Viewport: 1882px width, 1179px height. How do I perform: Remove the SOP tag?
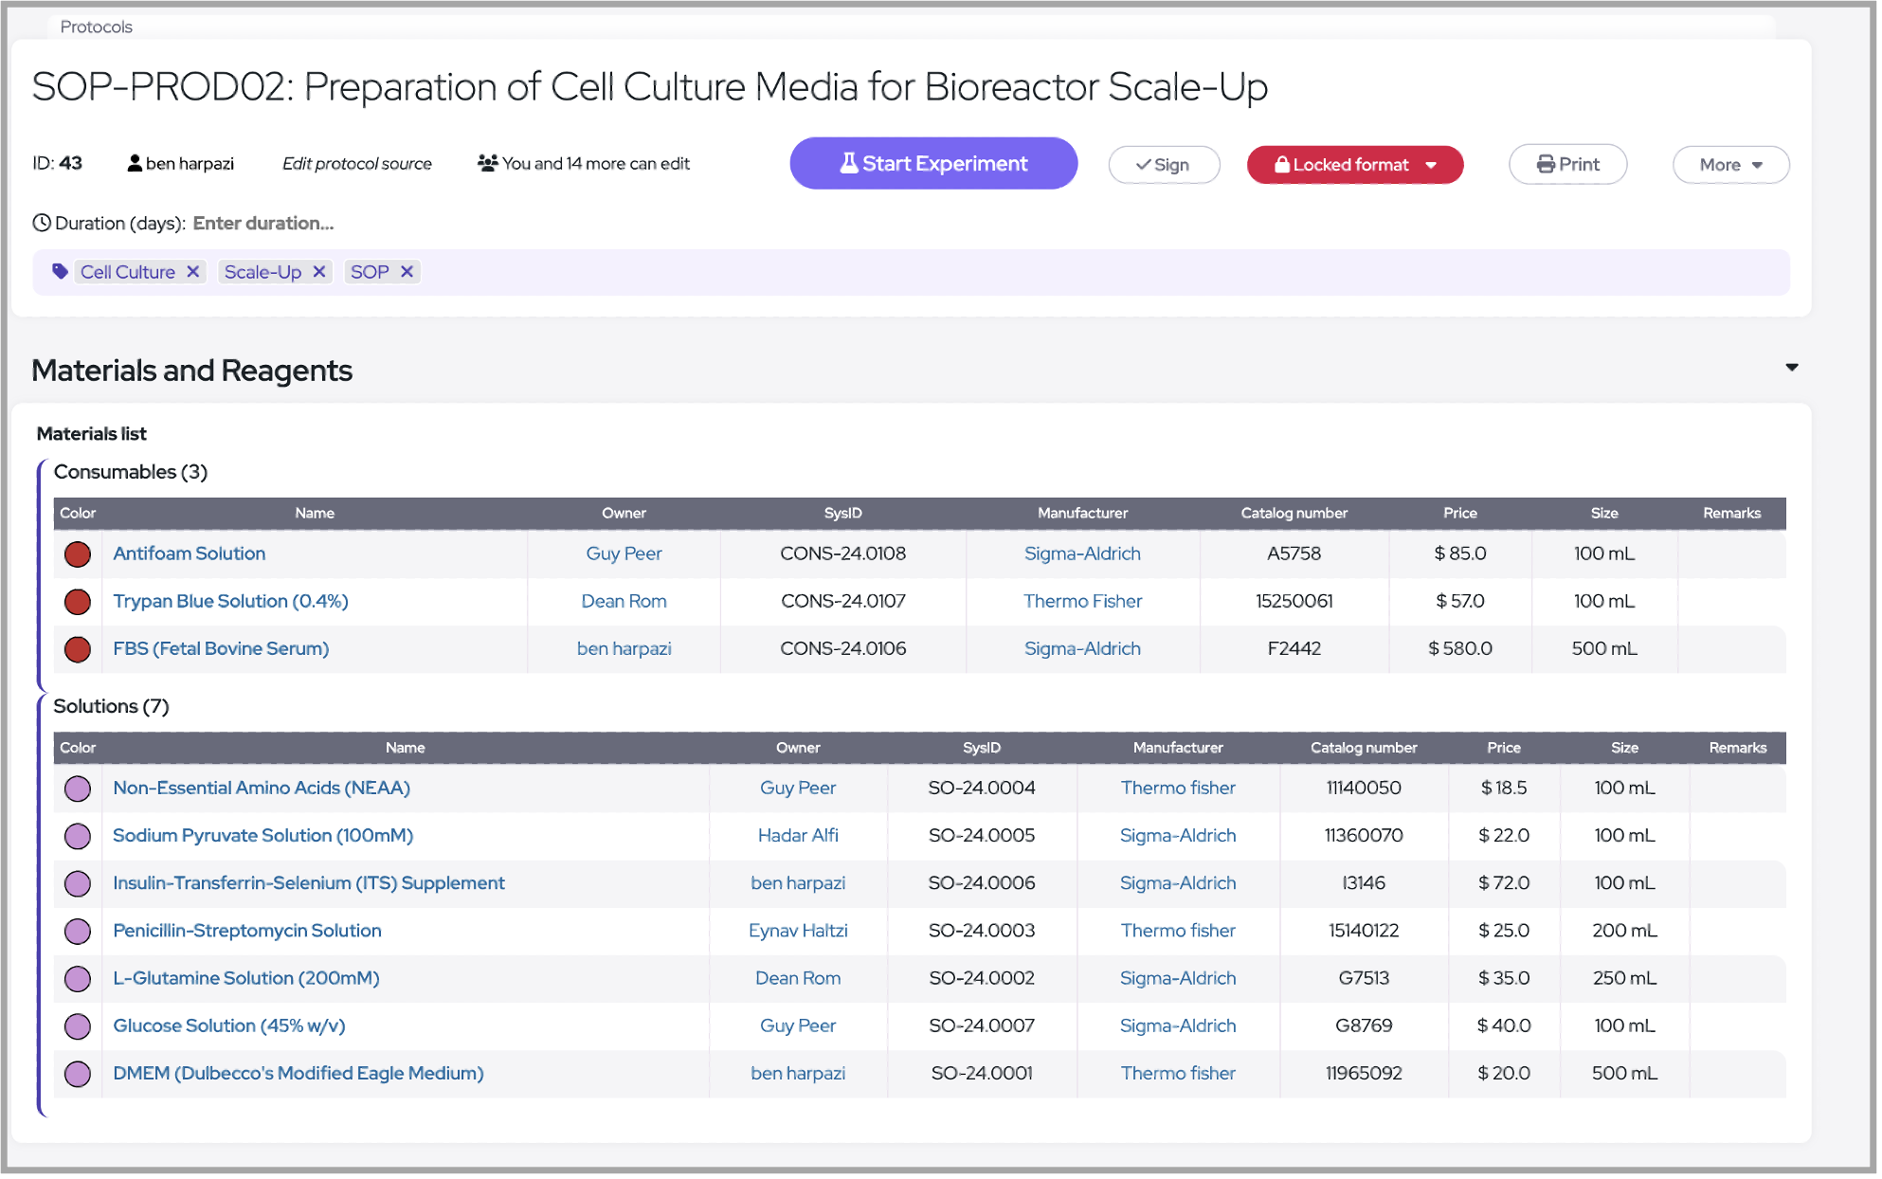[x=407, y=273]
